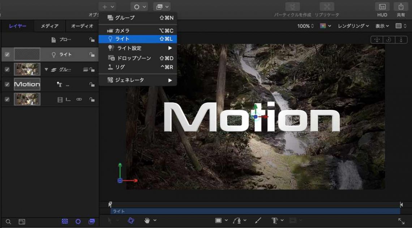Uncheck the ライト layer visibility checkbox

tap(7, 55)
